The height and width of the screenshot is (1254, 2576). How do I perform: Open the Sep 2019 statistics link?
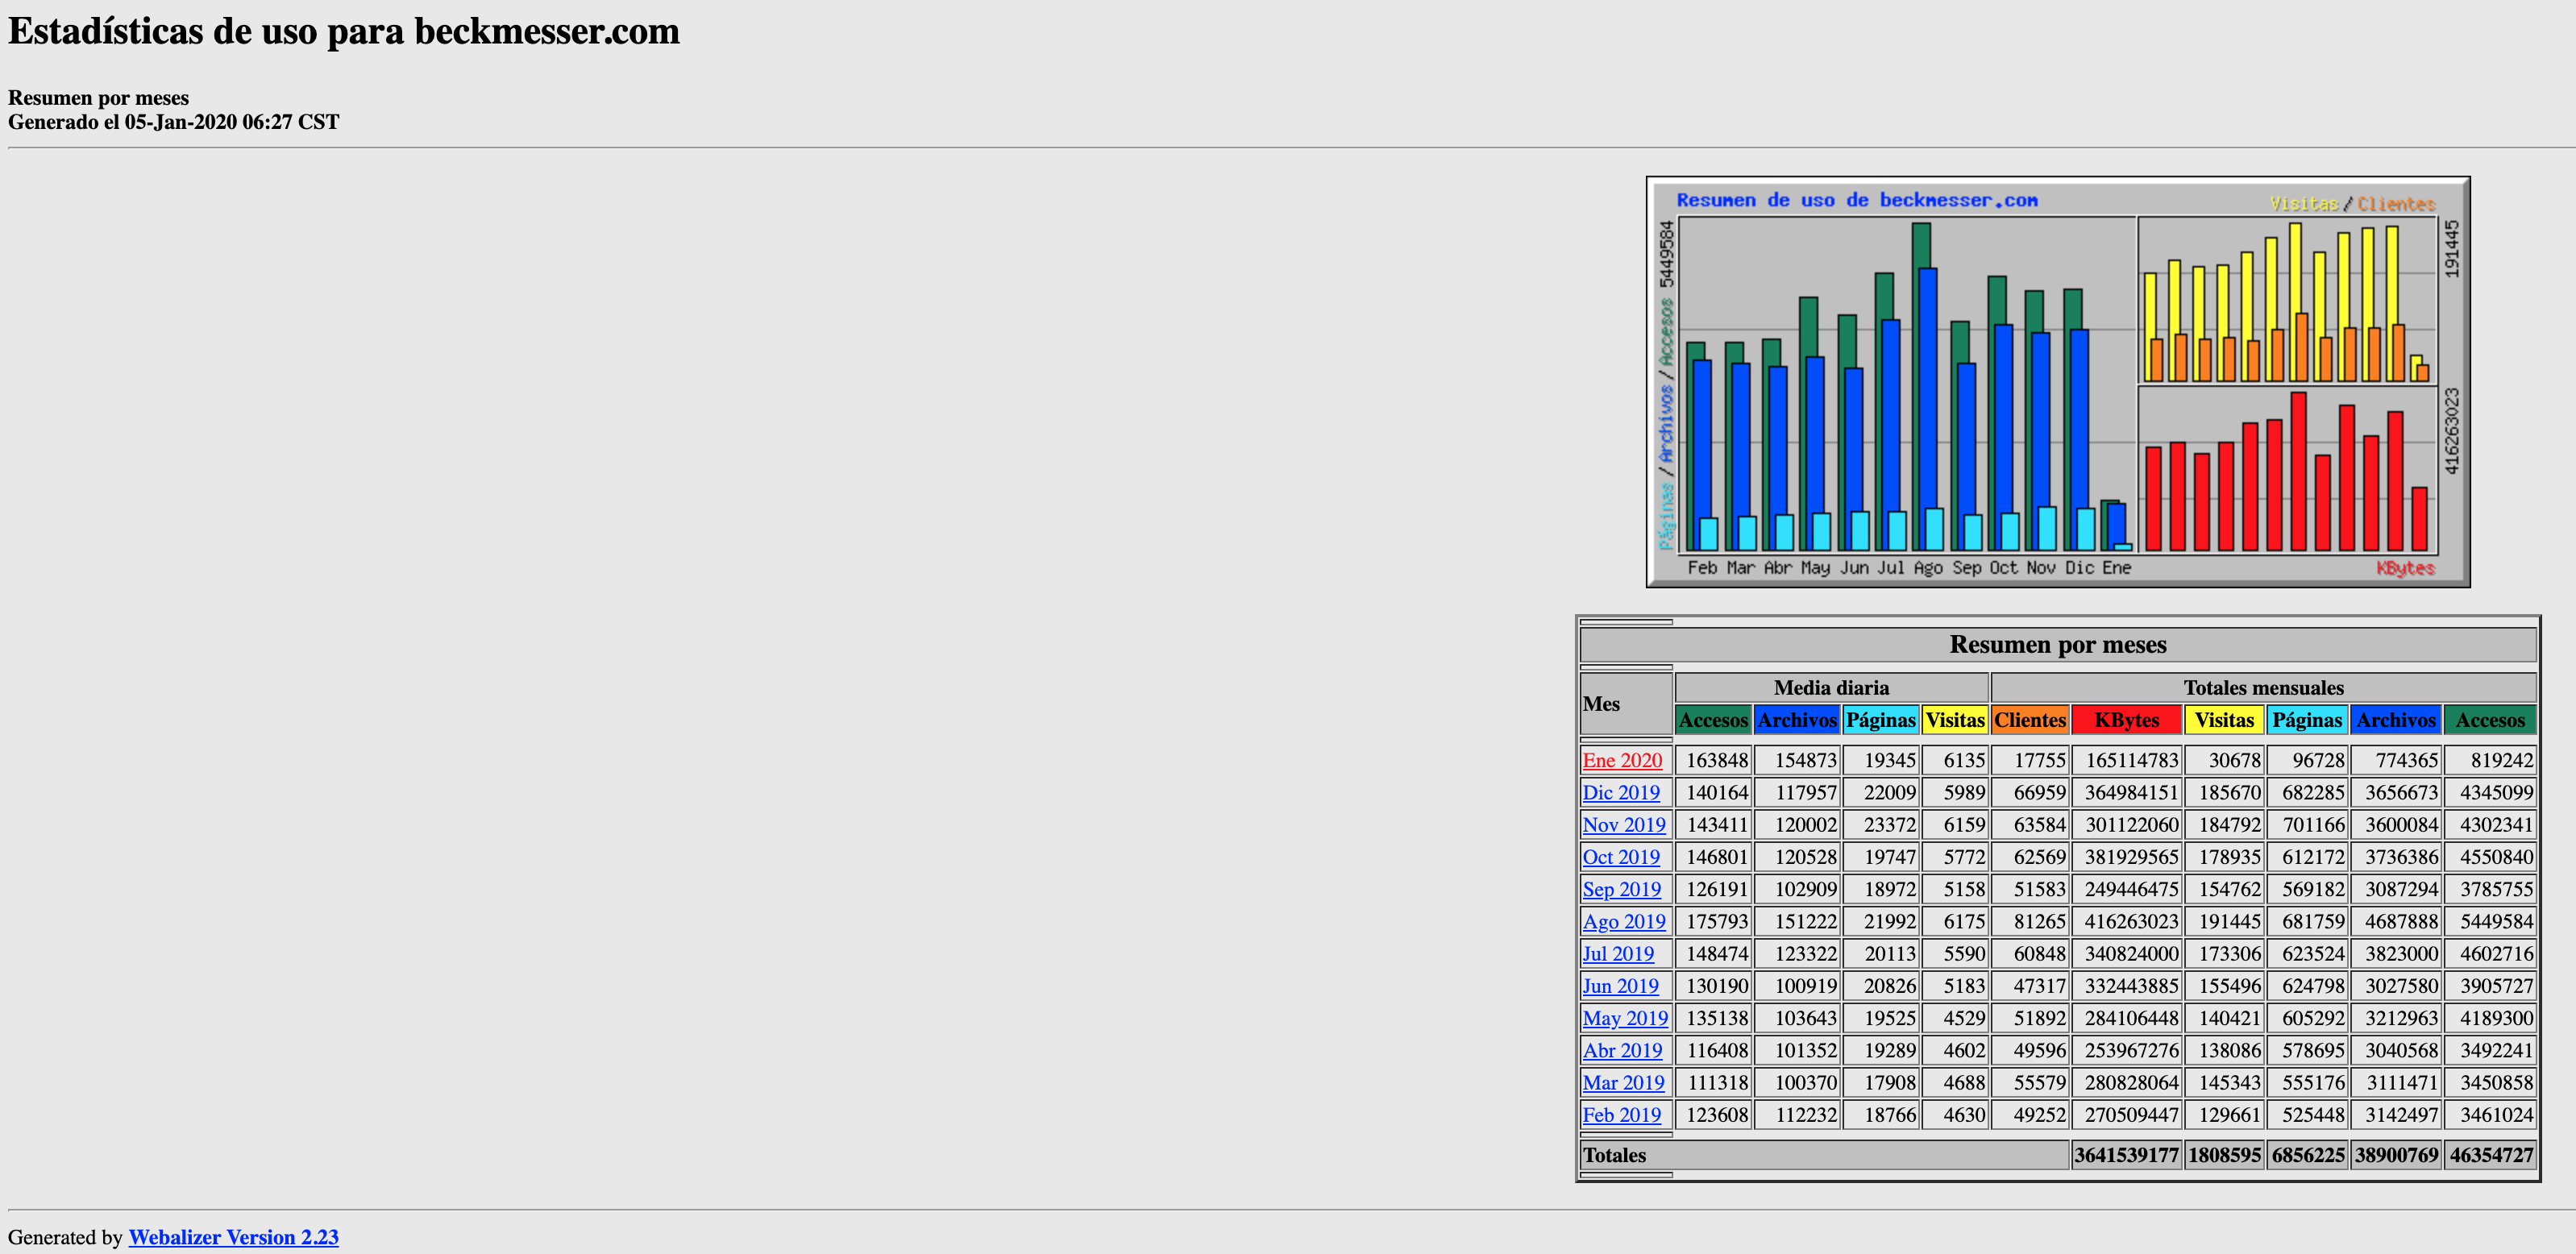(x=1621, y=889)
